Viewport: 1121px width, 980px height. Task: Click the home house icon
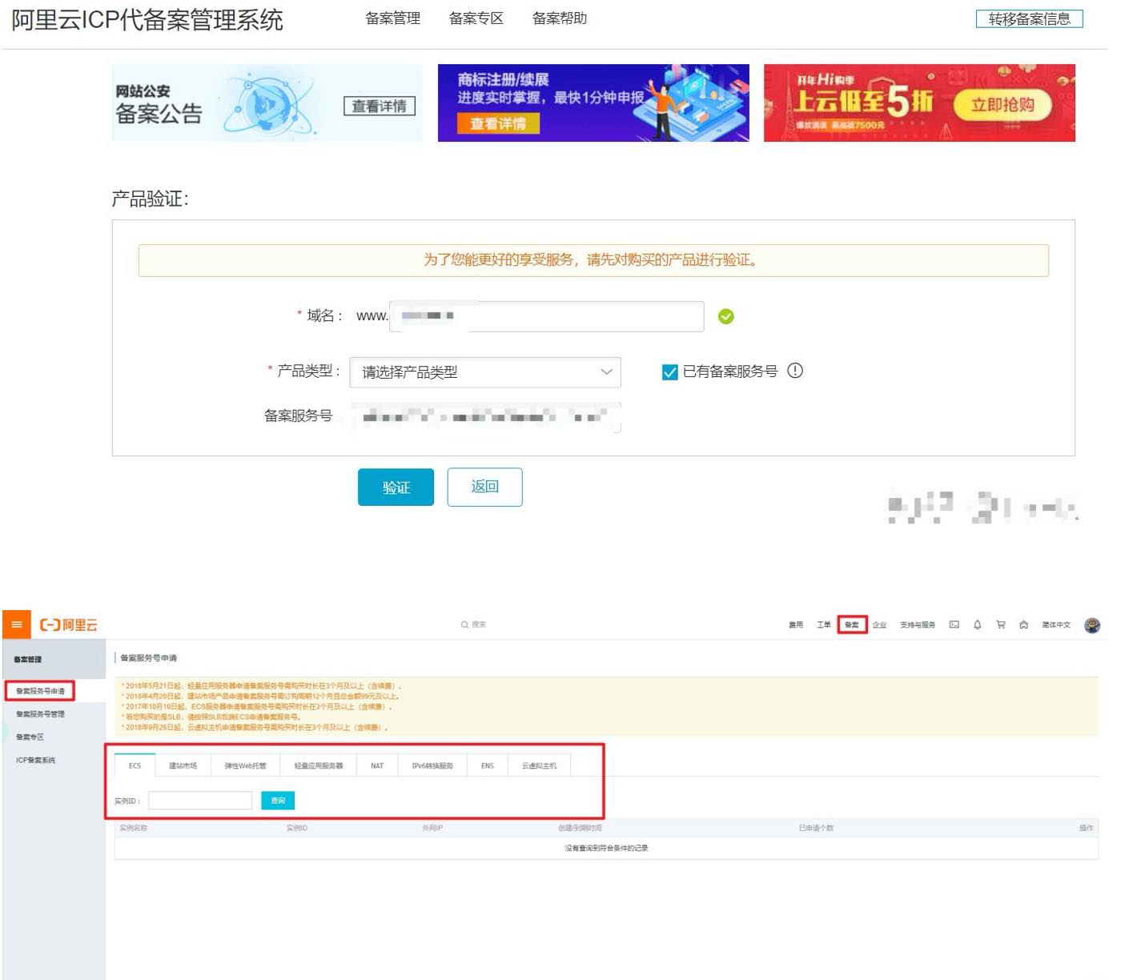pyautogui.click(x=1023, y=625)
